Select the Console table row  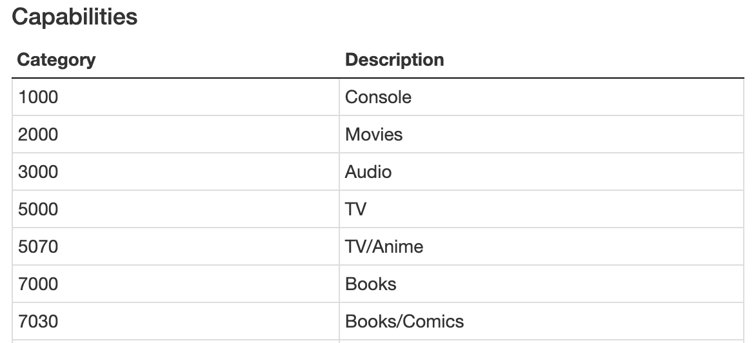pos(378,97)
